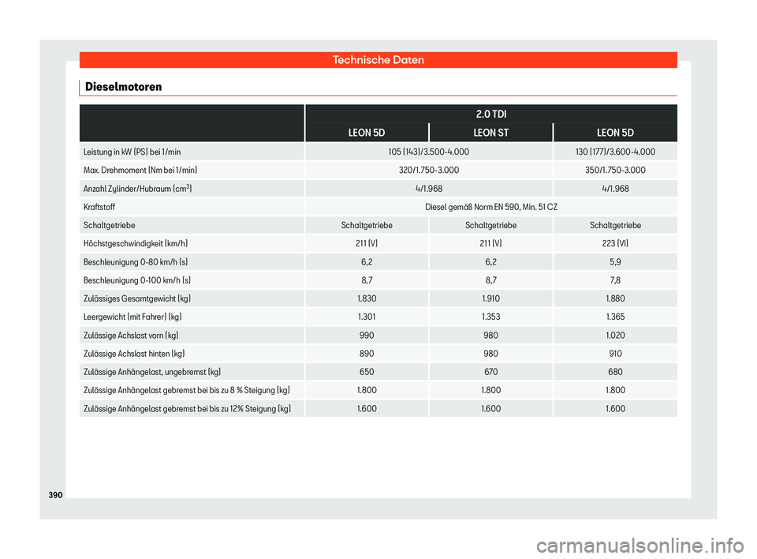The height and width of the screenshot is (559, 757).
Task: Click the 0-80 km/h value '5,9'
Action: [x=615, y=262]
